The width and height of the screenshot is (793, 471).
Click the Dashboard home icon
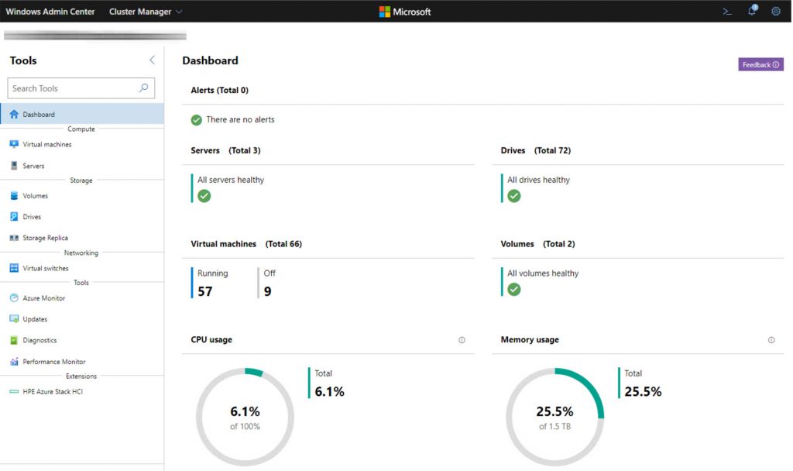click(x=14, y=115)
